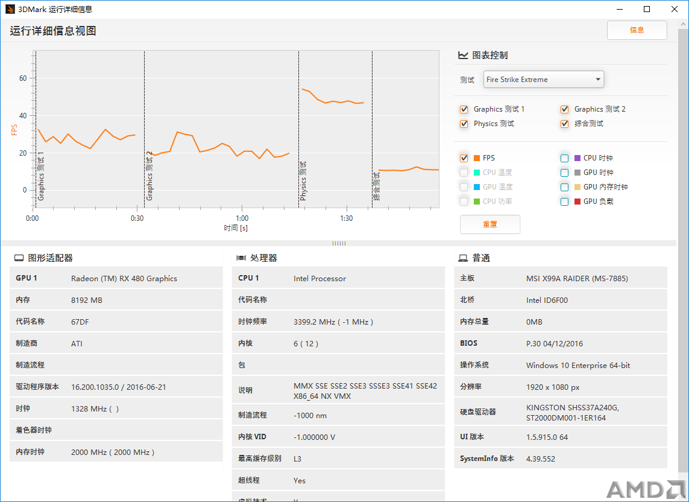Viewport: 689px width, 502px height.
Task: Click the red GPU 负载 color swatch
Action: coord(577,202)
